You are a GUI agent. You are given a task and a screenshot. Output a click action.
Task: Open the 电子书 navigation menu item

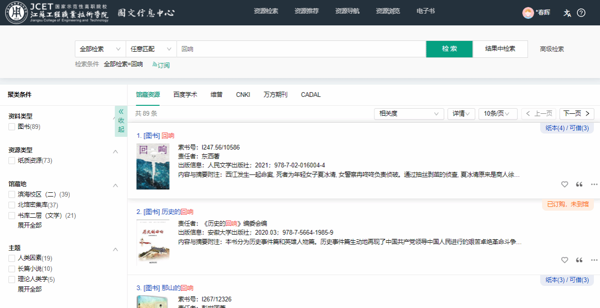point(426,11)
